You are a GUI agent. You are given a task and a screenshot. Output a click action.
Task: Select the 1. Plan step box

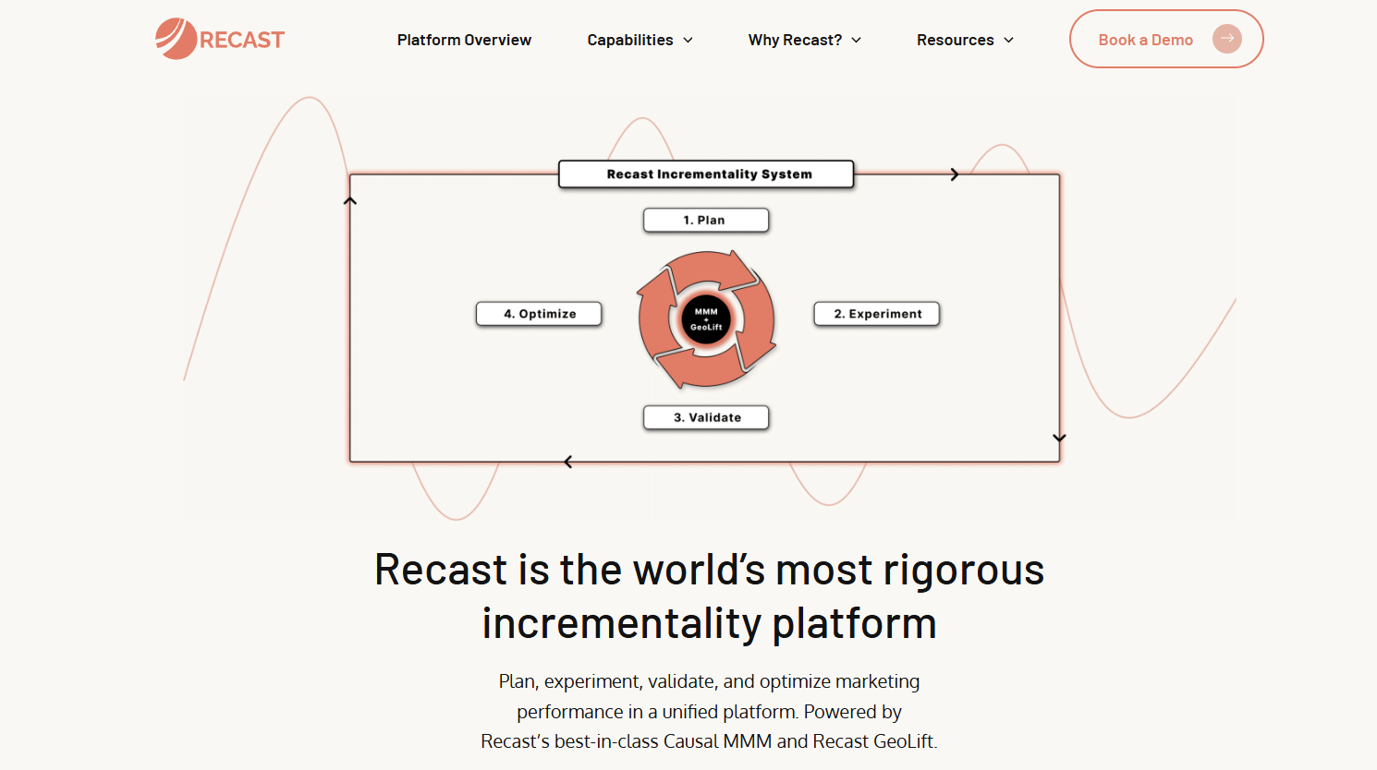(706, 220)
